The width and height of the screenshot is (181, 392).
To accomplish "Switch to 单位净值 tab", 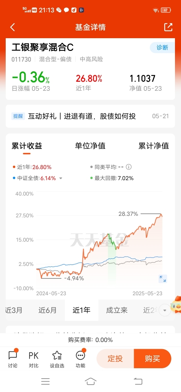I will click(90, 146).
